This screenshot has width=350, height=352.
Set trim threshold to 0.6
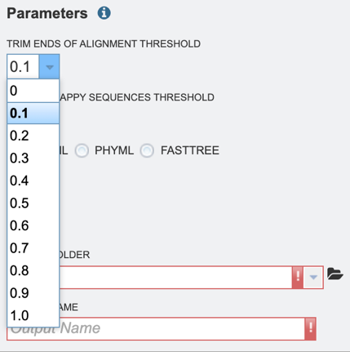33,225
